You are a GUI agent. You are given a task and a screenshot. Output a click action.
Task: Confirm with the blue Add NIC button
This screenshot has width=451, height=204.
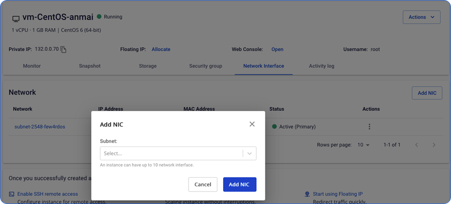coord(239,184)
